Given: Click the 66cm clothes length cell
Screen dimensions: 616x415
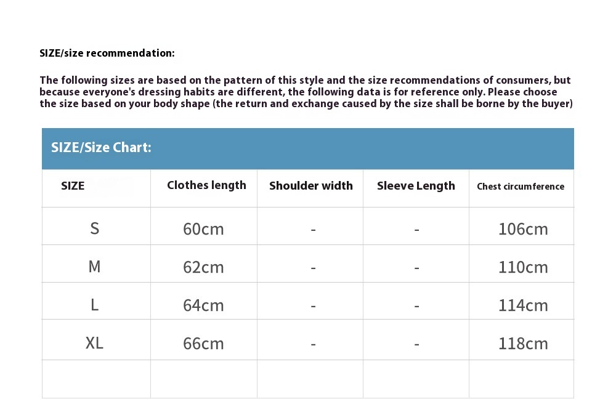Looking at the screenshot, I should [x=203, y=344].
